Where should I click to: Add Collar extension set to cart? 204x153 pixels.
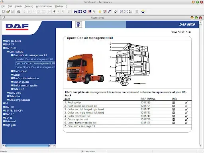pyautogui.click(x=186, y=116)
